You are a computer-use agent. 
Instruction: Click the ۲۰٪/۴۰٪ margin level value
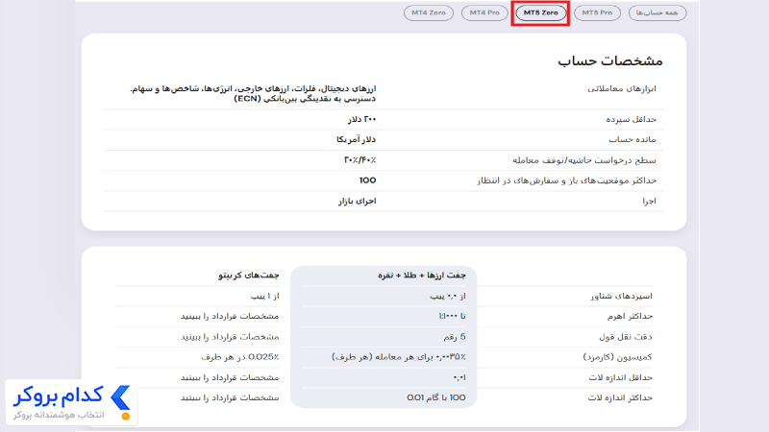click(360, 160)
